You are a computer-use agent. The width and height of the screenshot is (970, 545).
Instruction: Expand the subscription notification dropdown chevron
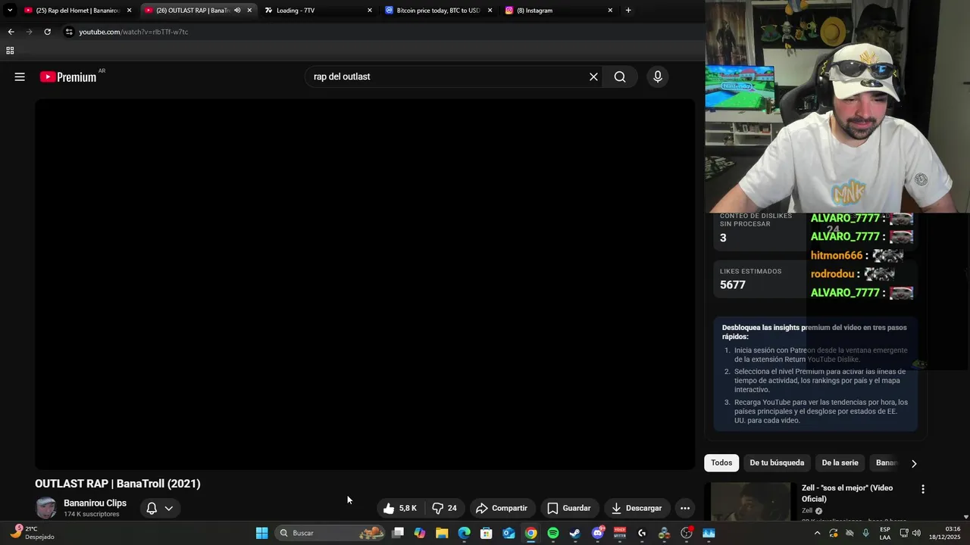click(x=169, y=508)
